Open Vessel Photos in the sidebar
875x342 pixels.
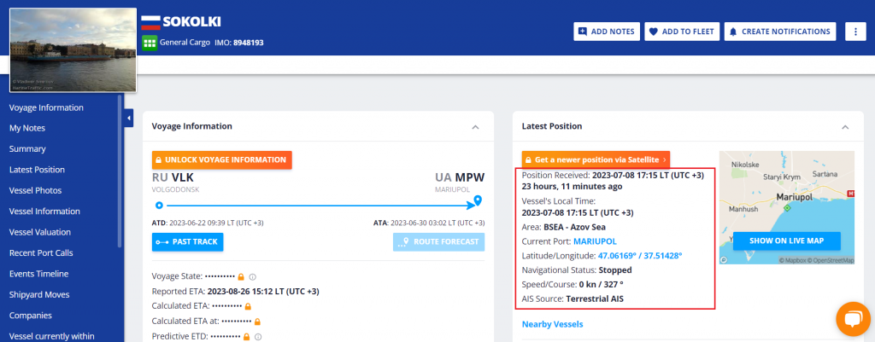point(35,190)
